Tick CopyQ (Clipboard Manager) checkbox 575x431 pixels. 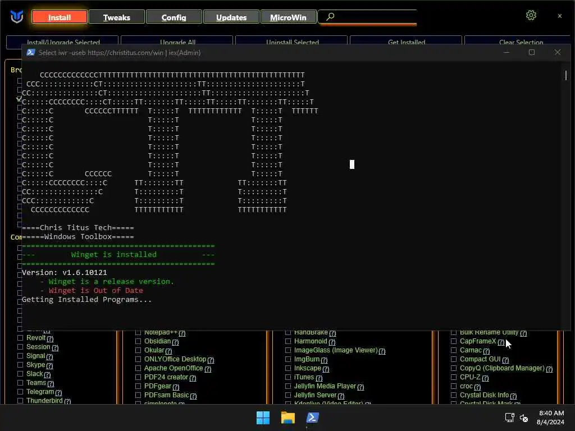coord(454,368)
